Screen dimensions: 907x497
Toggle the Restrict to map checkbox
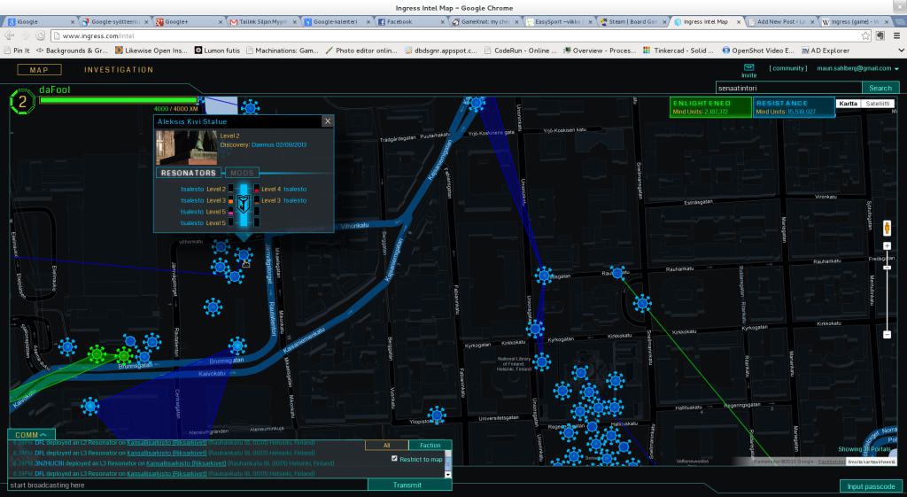pyautogui.click(x=394, y=459)
